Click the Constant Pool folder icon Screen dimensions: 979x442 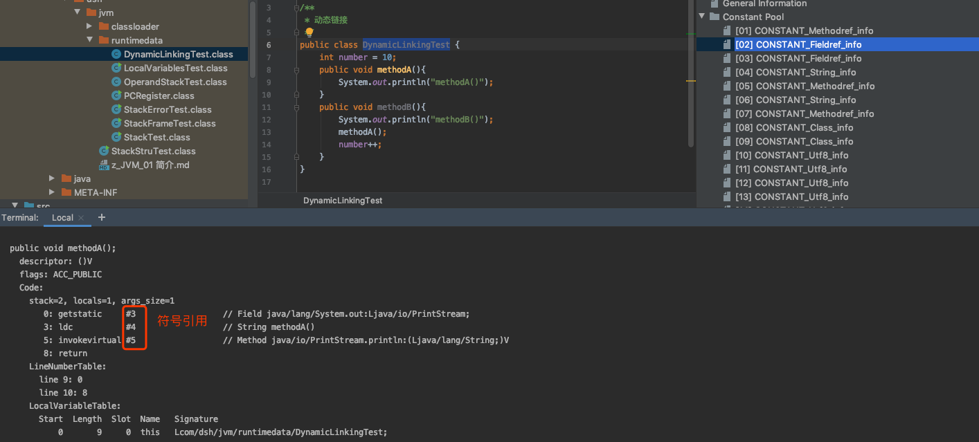coord(714,17)
